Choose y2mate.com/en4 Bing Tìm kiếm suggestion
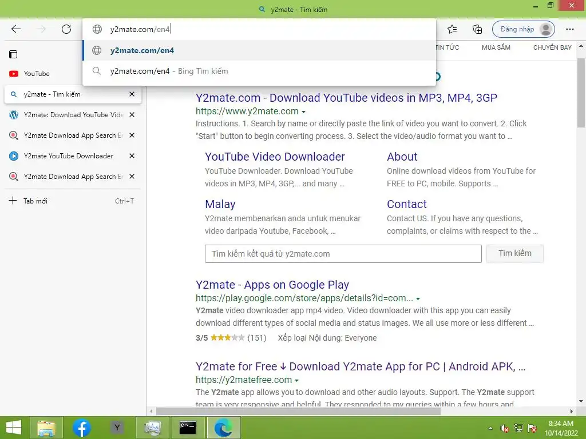586x439 pixels. (259, 71)
